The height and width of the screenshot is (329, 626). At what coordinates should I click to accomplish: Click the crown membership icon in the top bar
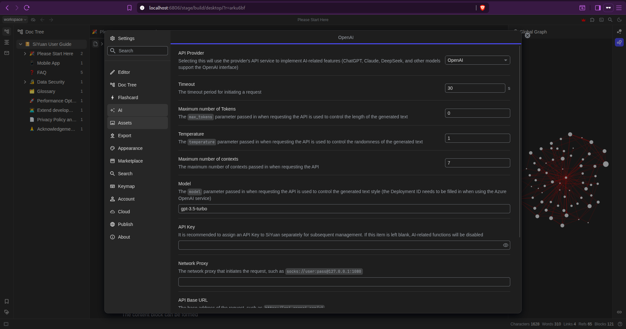(583, 20)
